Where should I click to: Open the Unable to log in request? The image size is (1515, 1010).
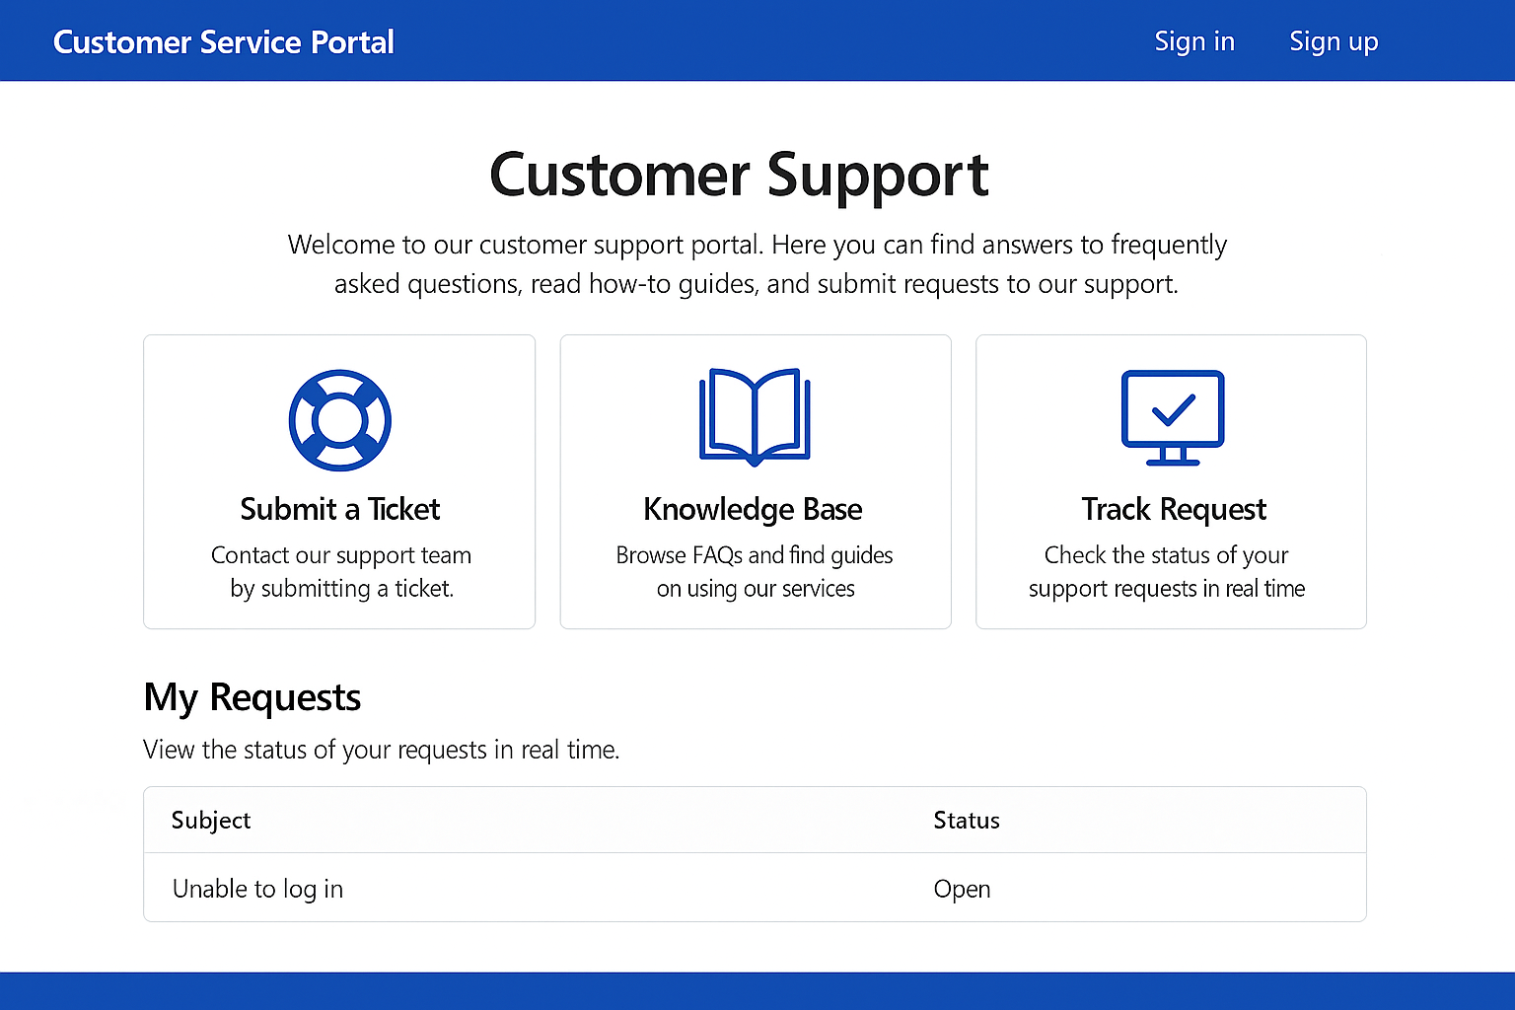pyautogui.click(x=257, y=888)
